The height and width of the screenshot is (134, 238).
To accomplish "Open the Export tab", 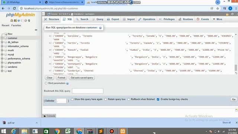I will click(x=113, y=19).
